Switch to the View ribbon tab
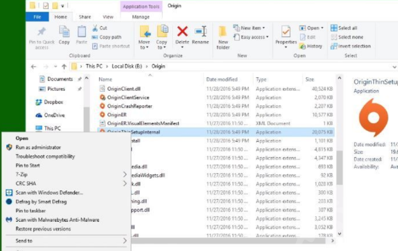The width and height of the screenshot is (398, 251). coord(108,17)
